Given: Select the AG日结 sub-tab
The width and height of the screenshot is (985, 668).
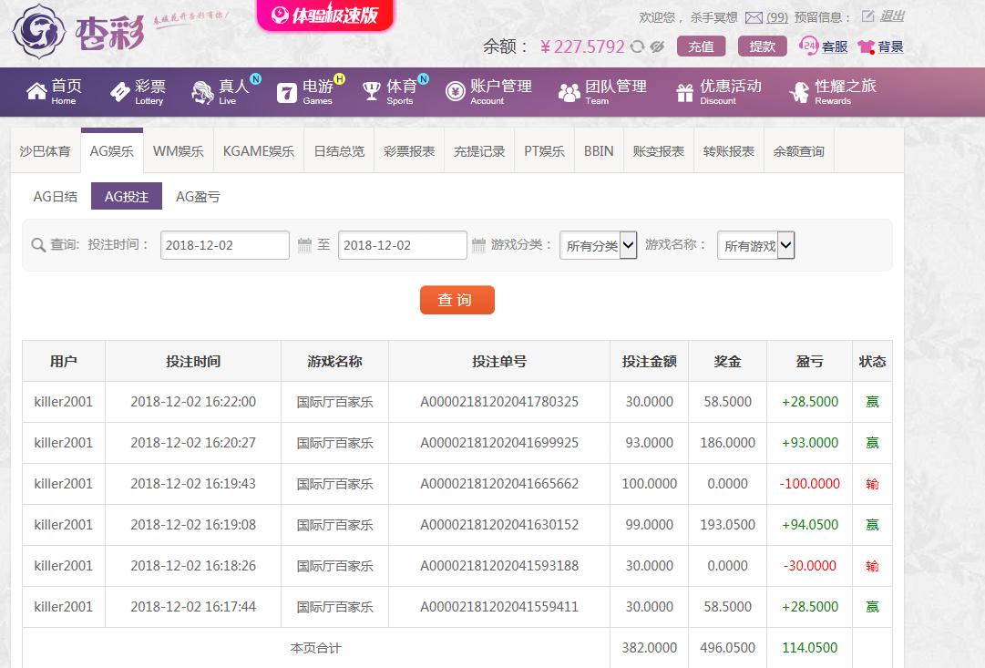Looking at the screenshot, I should coord(56,197).
